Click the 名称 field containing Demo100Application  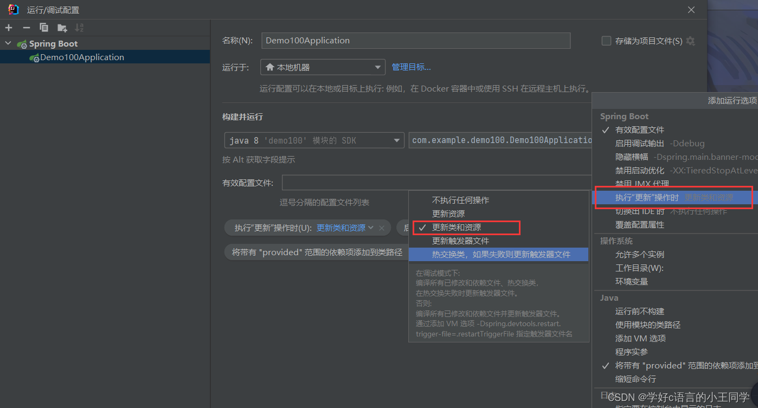(416, 41)
